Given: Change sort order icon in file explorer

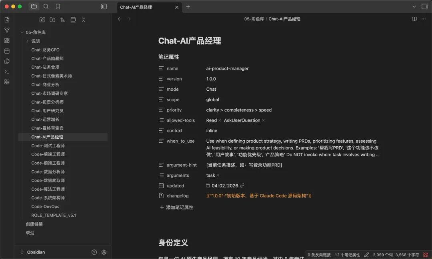Looking at the screenshot, I should click(x=63, y=20).
